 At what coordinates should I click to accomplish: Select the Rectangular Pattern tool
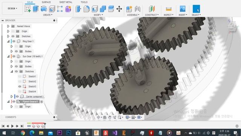[60, 9]
